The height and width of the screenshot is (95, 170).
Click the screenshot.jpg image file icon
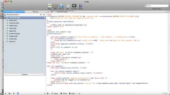click(7, 34)
